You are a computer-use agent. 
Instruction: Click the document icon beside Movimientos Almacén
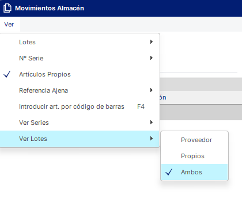(7, 8)
